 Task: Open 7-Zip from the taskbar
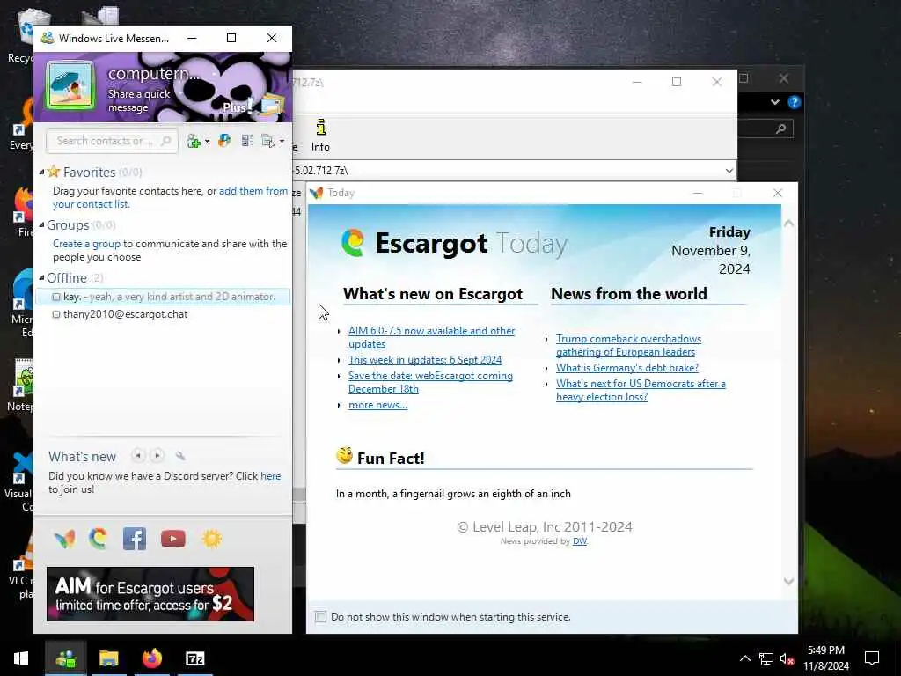click(194, 658)
